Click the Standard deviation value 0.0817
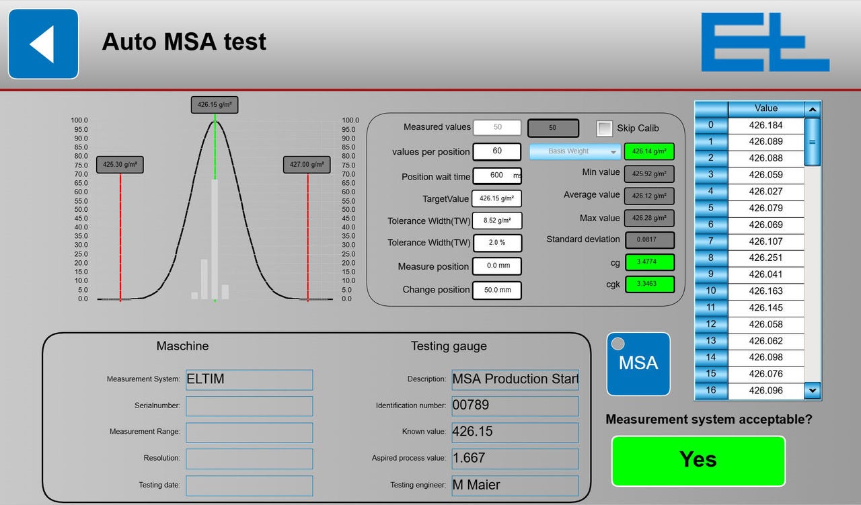861x505 pixels. (649, 240)
